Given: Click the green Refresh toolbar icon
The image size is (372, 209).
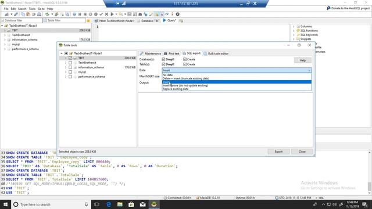Looking at the screenshot, I should click(47, 14).
